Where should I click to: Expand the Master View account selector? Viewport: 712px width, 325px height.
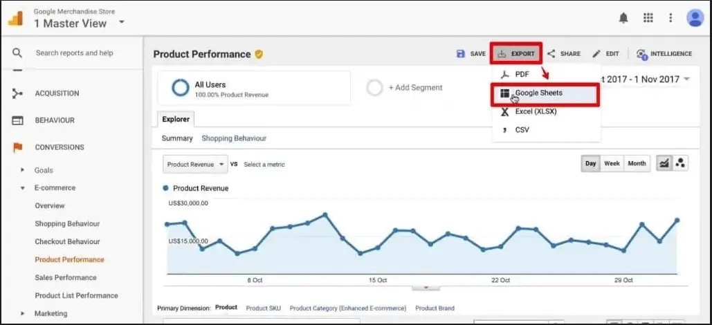click(x=122, y=22)
